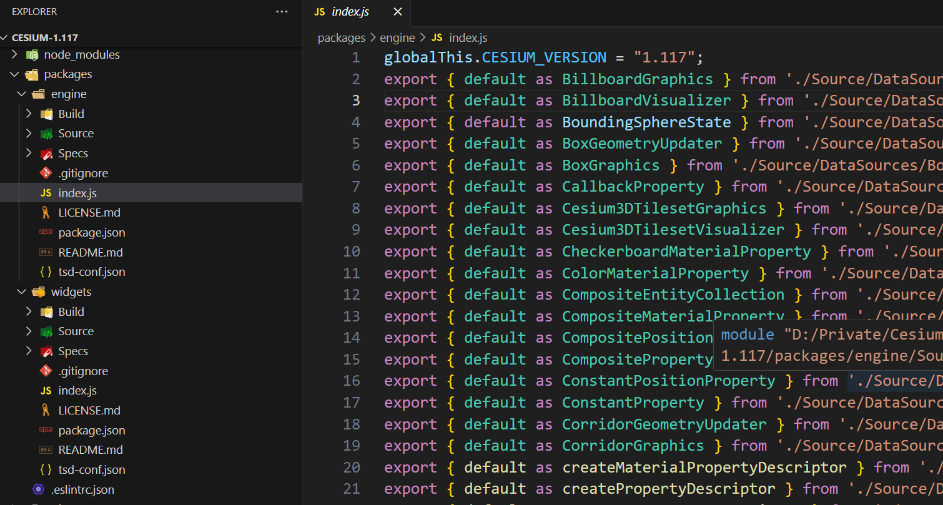Collapse the engine folder chevron

[22, 94]
